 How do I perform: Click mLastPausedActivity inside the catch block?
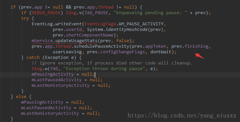[x=57, y=80]
